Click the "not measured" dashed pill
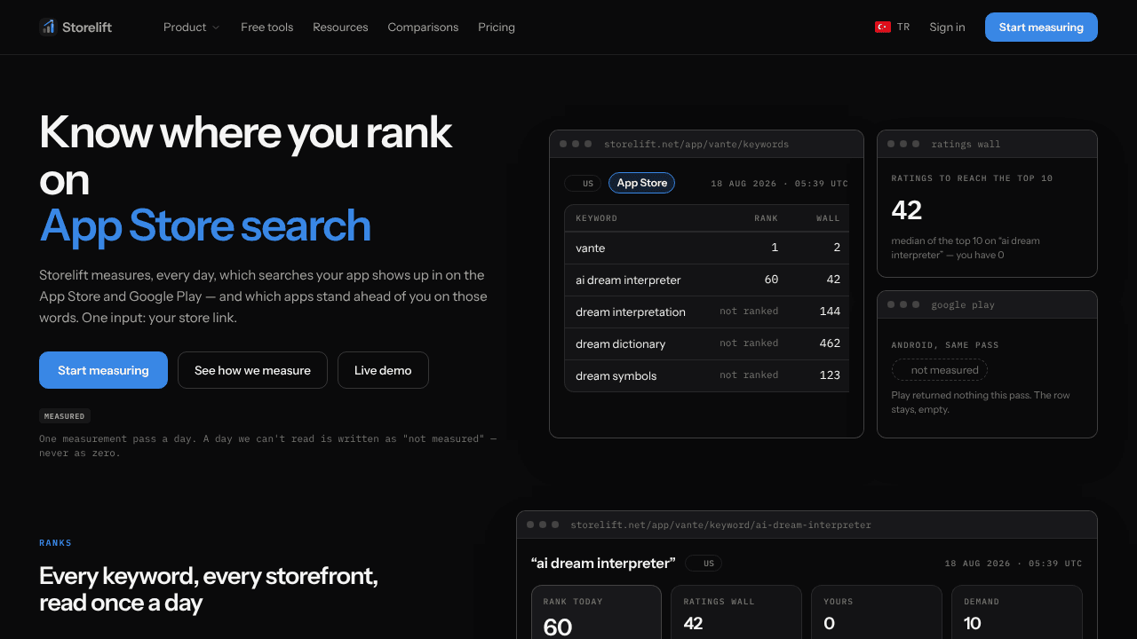The width and height of the screenshot is (1137, 639). click(x=940, y=370)
